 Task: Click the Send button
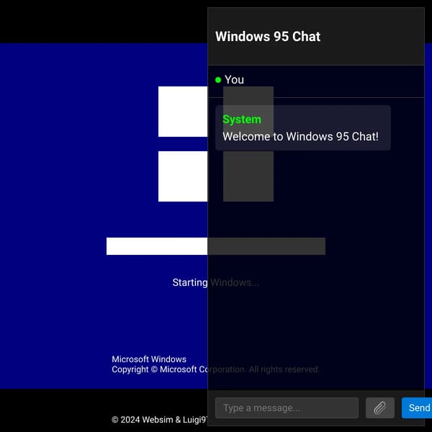point(417,408)
